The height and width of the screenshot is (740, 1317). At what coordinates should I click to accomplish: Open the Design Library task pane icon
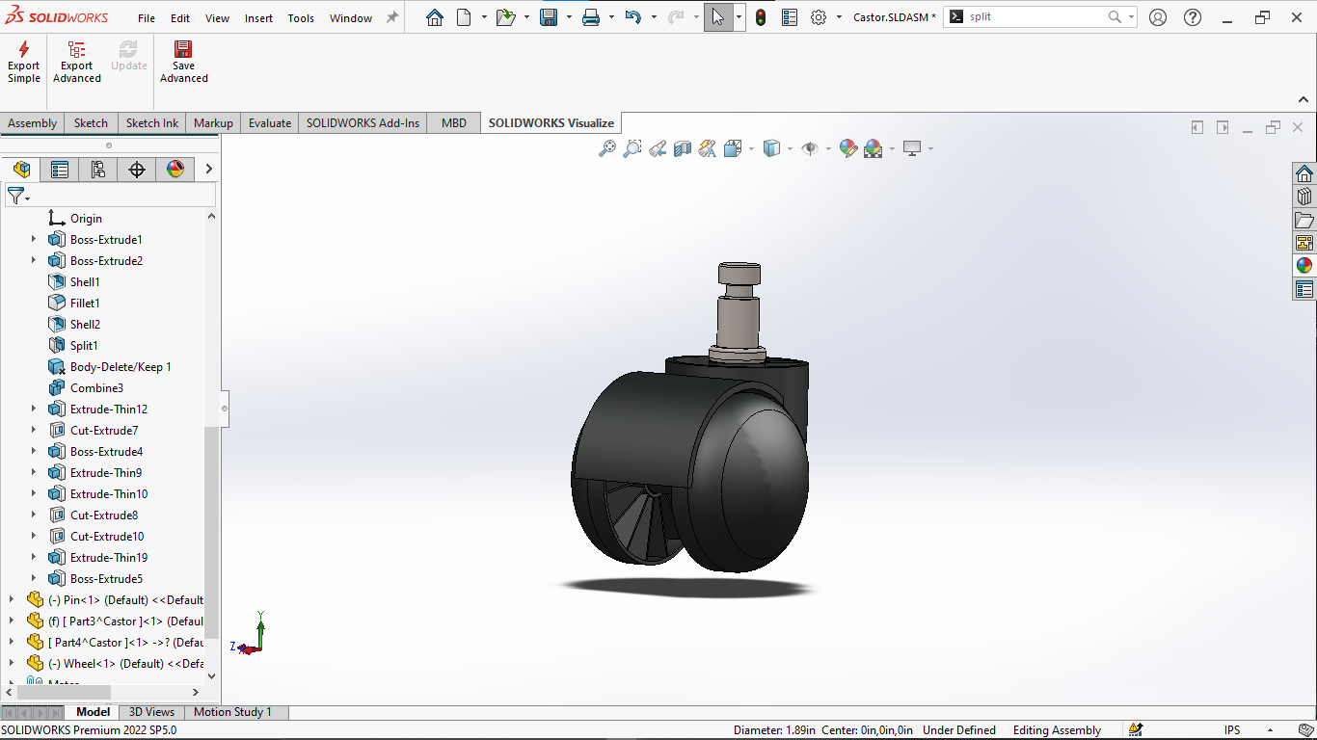coord(1304,197)
